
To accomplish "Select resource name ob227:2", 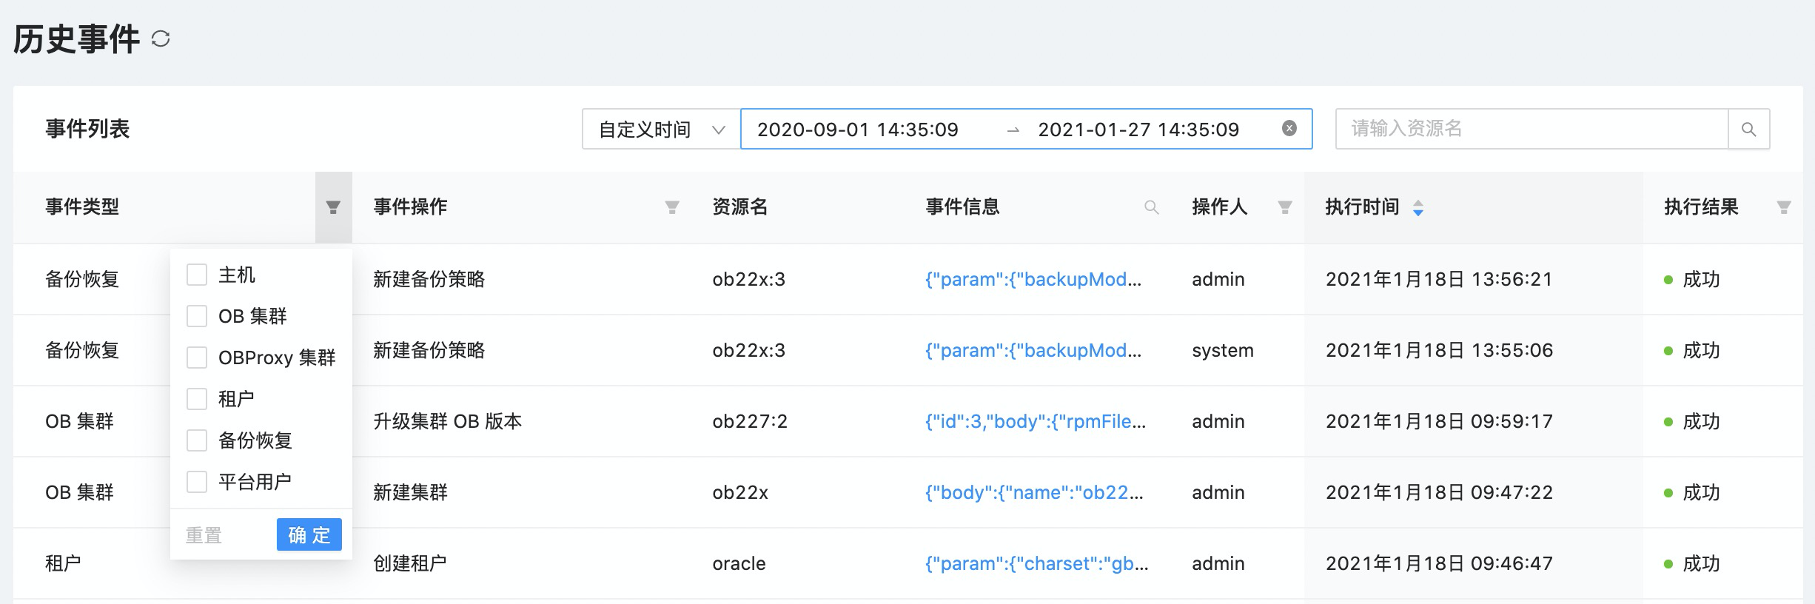I will (750, 421).
